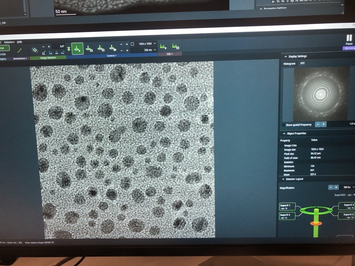Pause the microscope acquisition
355x266 pixels.
click(349, 39)
